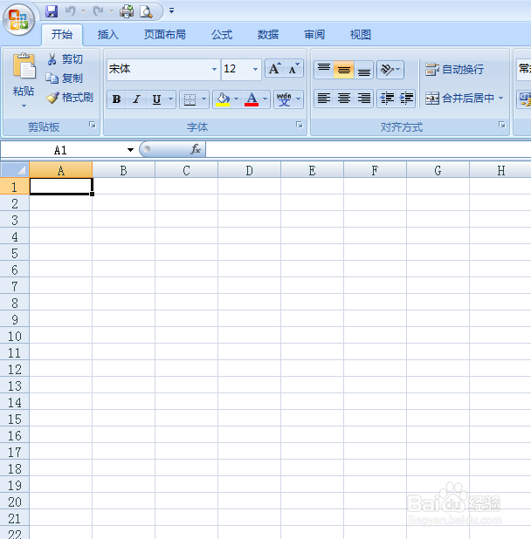Click the Name Box showing A1

click(x=63, y=150)
